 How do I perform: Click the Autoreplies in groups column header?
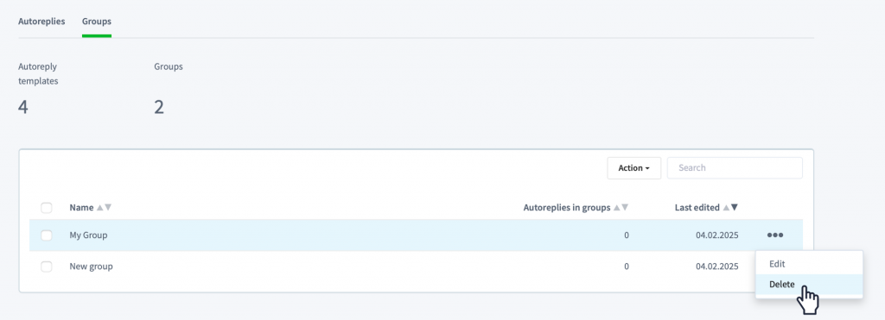567,207
